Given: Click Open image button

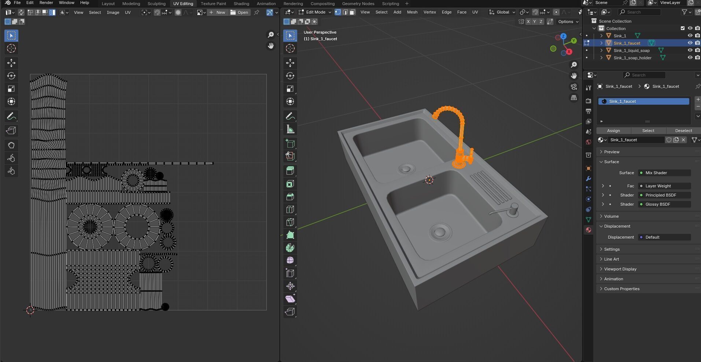Looking at the screenshot, I should (239, 12).
